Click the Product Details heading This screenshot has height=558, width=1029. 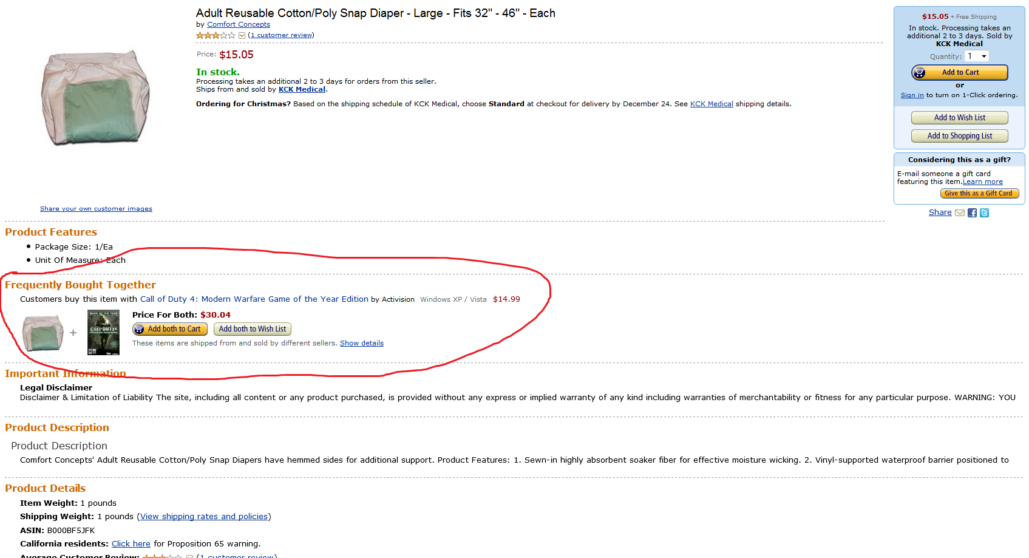coord(45,488)
